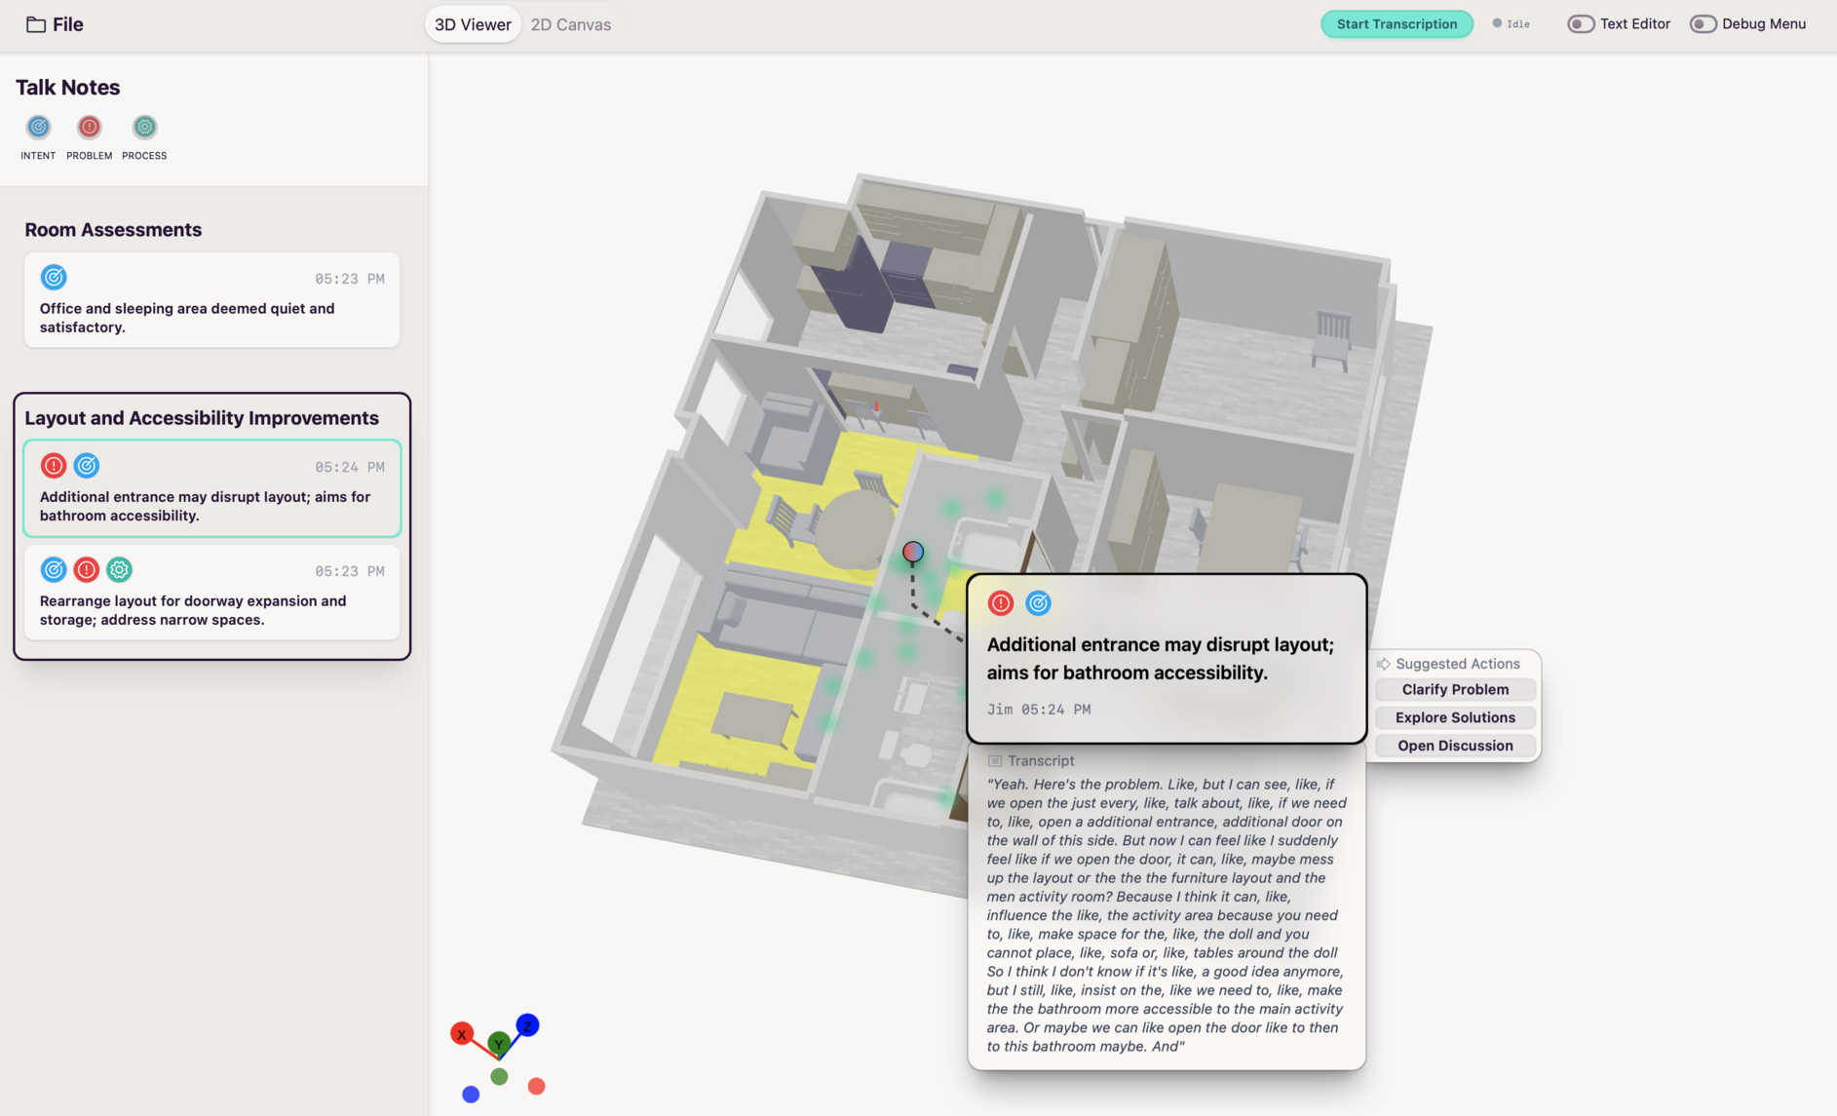Click the Explore Solutions action button
Viewport: 1837px width, 1116px height.
click(1454, 717)
